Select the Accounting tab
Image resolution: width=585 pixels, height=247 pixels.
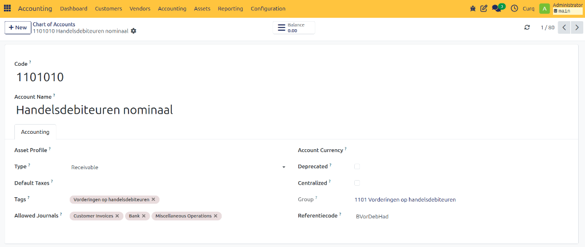click(35, 132)
